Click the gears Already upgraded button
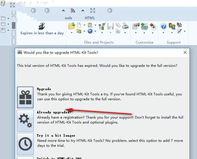The height and width of the screenshot is (159, 197). tap(25, 121)
